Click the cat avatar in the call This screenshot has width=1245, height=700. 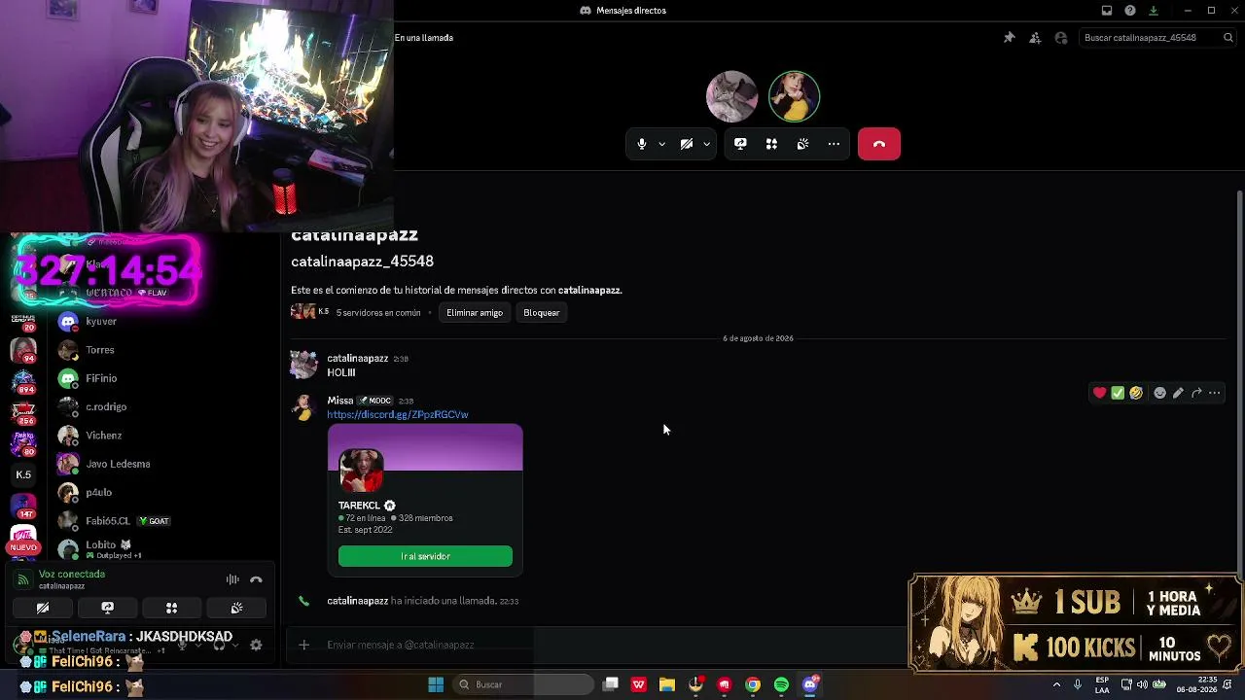(x=731, y=96)
